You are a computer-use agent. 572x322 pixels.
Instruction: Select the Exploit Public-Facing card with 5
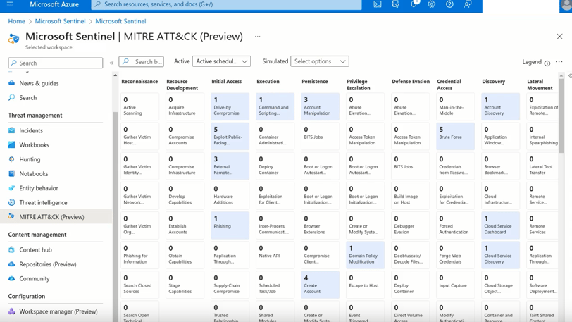[230, 136]
